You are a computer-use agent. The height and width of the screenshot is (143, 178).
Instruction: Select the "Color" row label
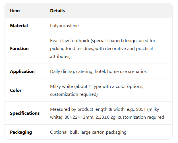16,90
